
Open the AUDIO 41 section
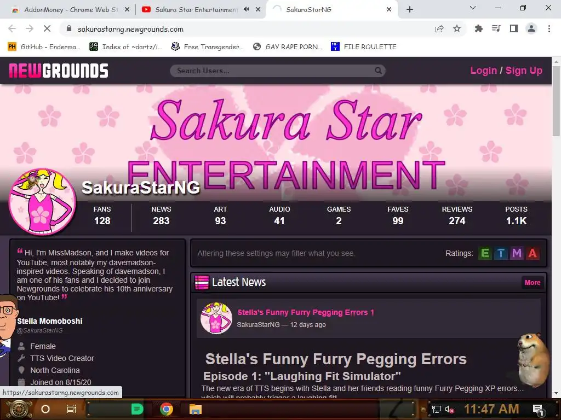coord(279,215)
